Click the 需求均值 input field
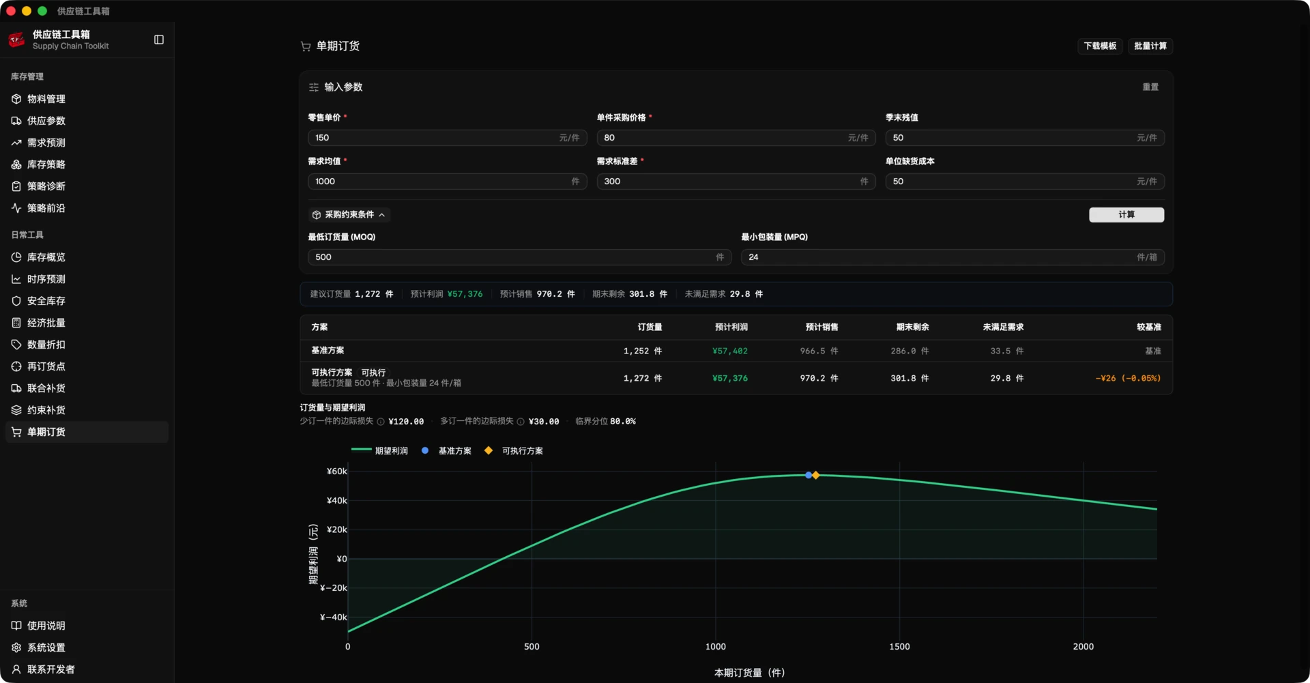 (x=447, y=181)
